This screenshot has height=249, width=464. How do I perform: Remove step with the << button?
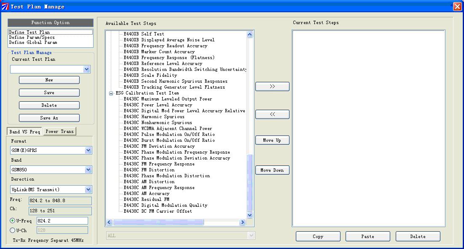(x=272, y=114)
